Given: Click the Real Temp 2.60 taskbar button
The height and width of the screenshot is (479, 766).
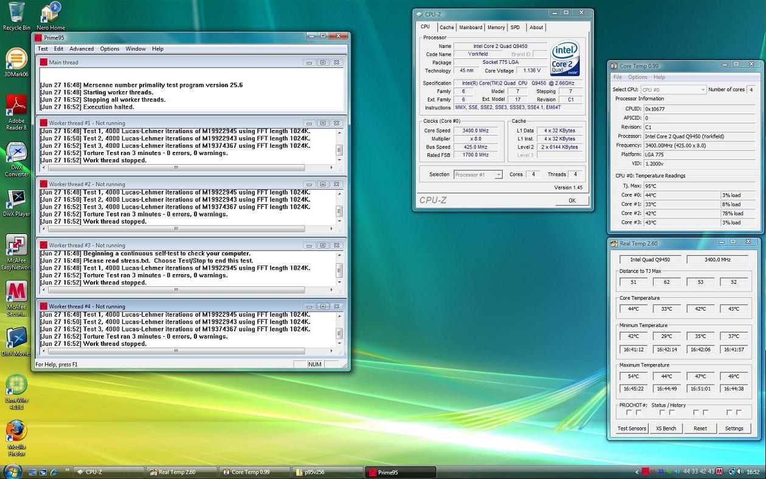Looking at the screenshot, I should [x=181, y=472].
